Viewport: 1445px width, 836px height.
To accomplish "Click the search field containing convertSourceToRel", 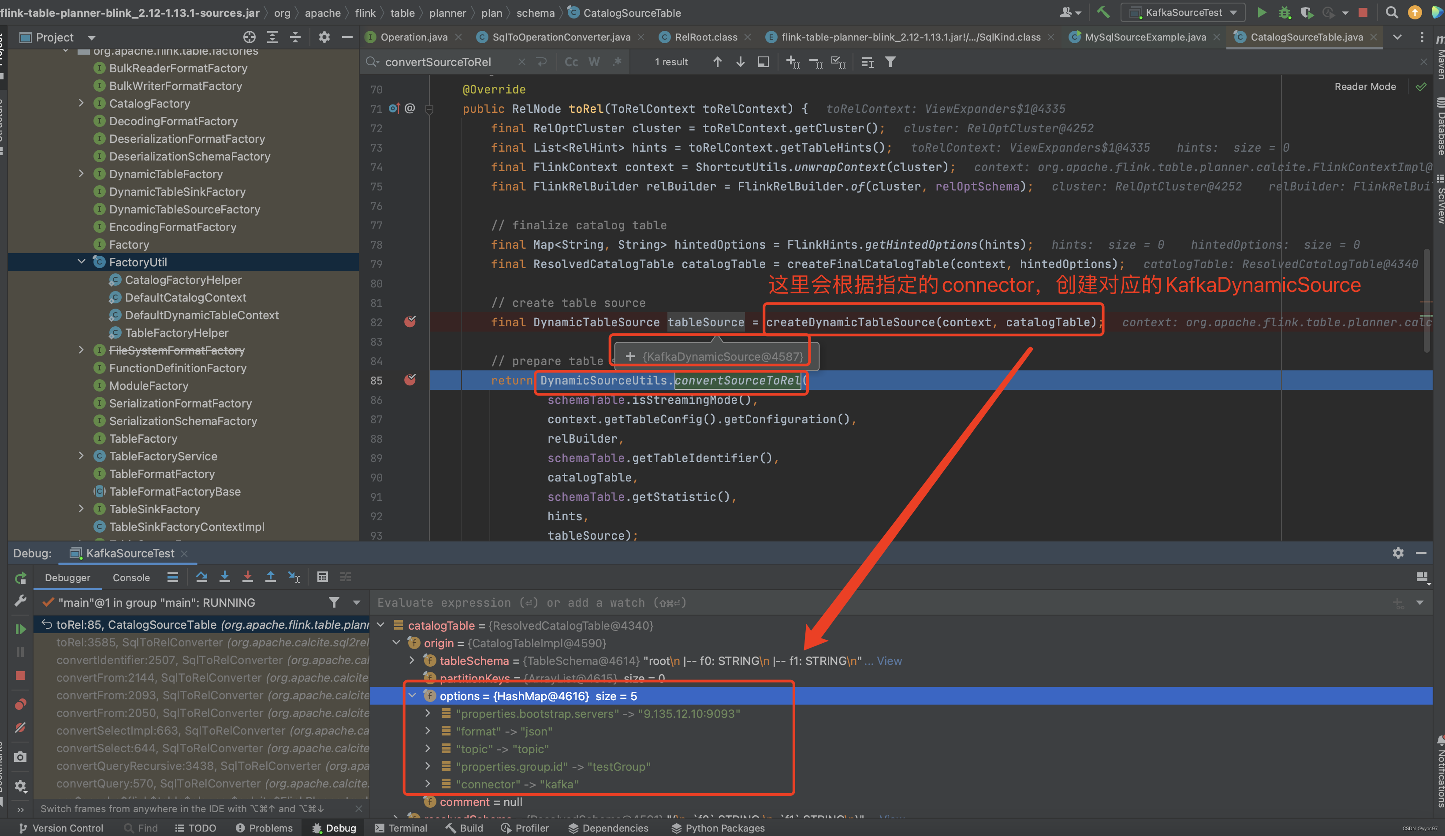I will [447, 62].
